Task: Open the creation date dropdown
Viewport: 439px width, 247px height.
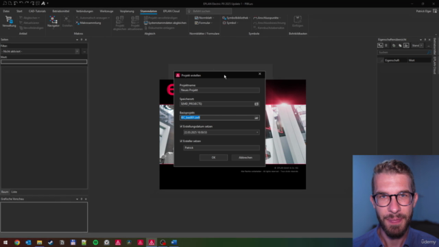Action: pos(257,132)
